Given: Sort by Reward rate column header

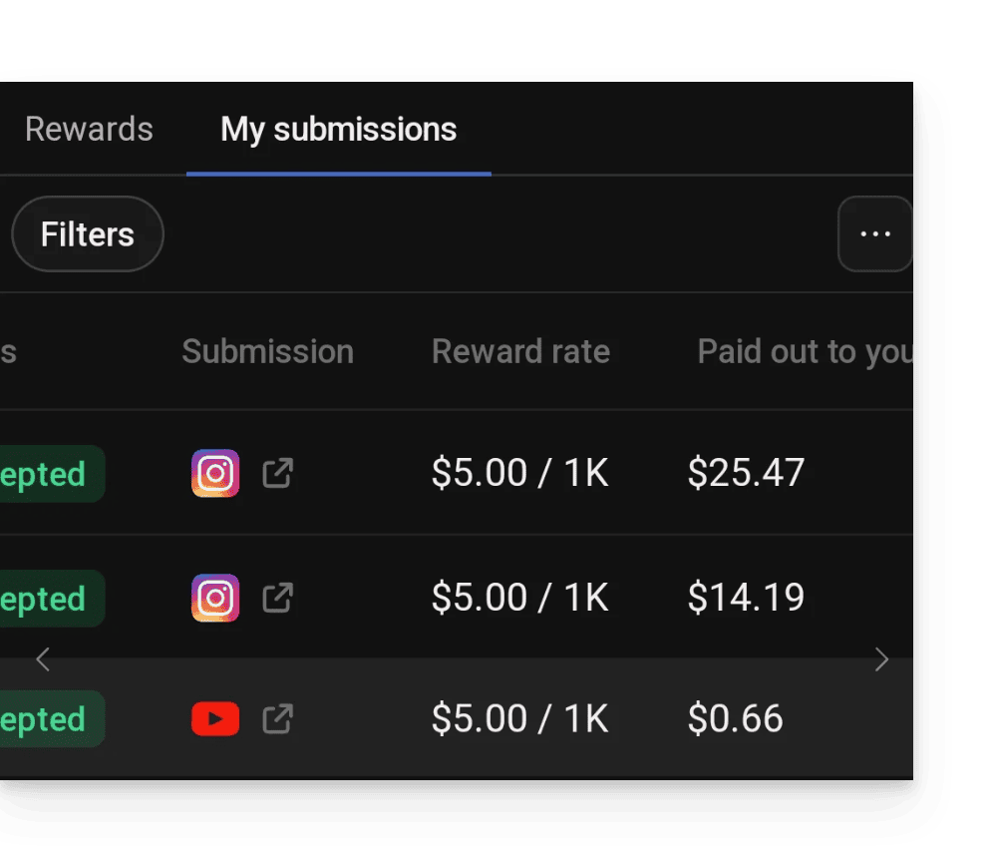Looking at the screenshot, I should 520,351.
